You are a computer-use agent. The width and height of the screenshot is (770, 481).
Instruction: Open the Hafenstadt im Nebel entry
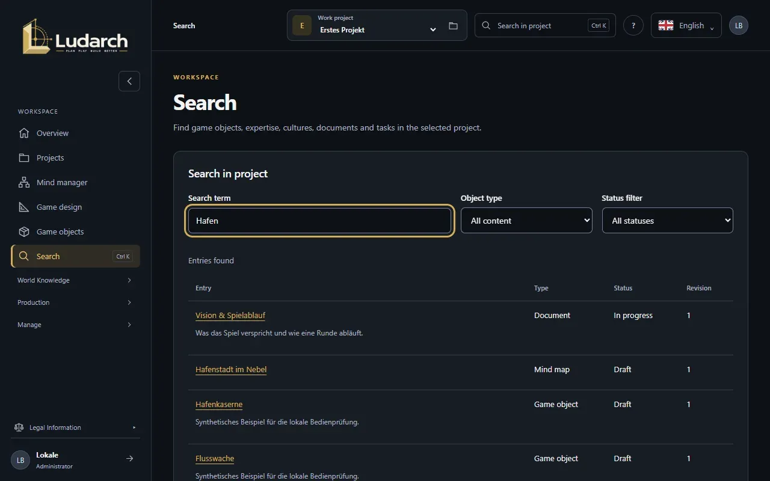(x=231, y=369)
